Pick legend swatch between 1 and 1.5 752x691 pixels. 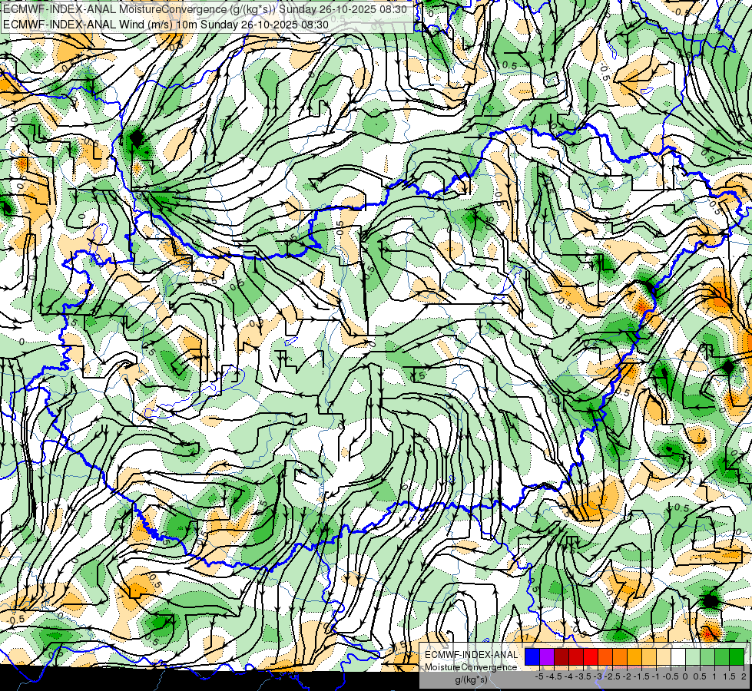pyautogui.click(x=722, y=656)
